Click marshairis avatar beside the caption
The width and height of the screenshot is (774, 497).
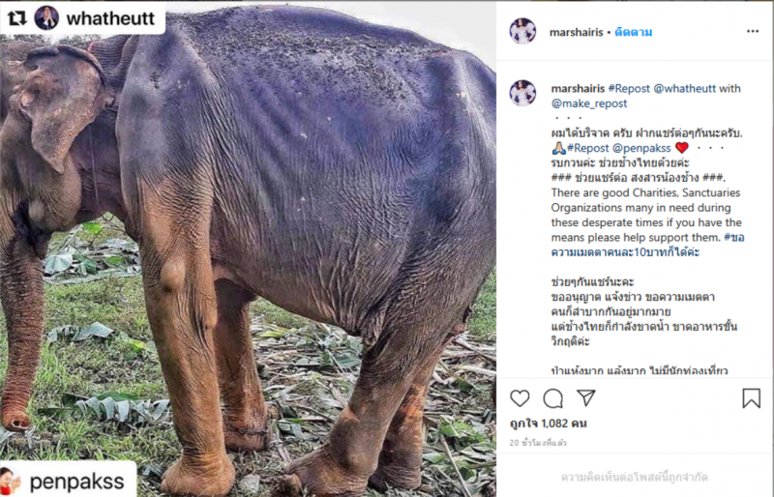point(522,93)
